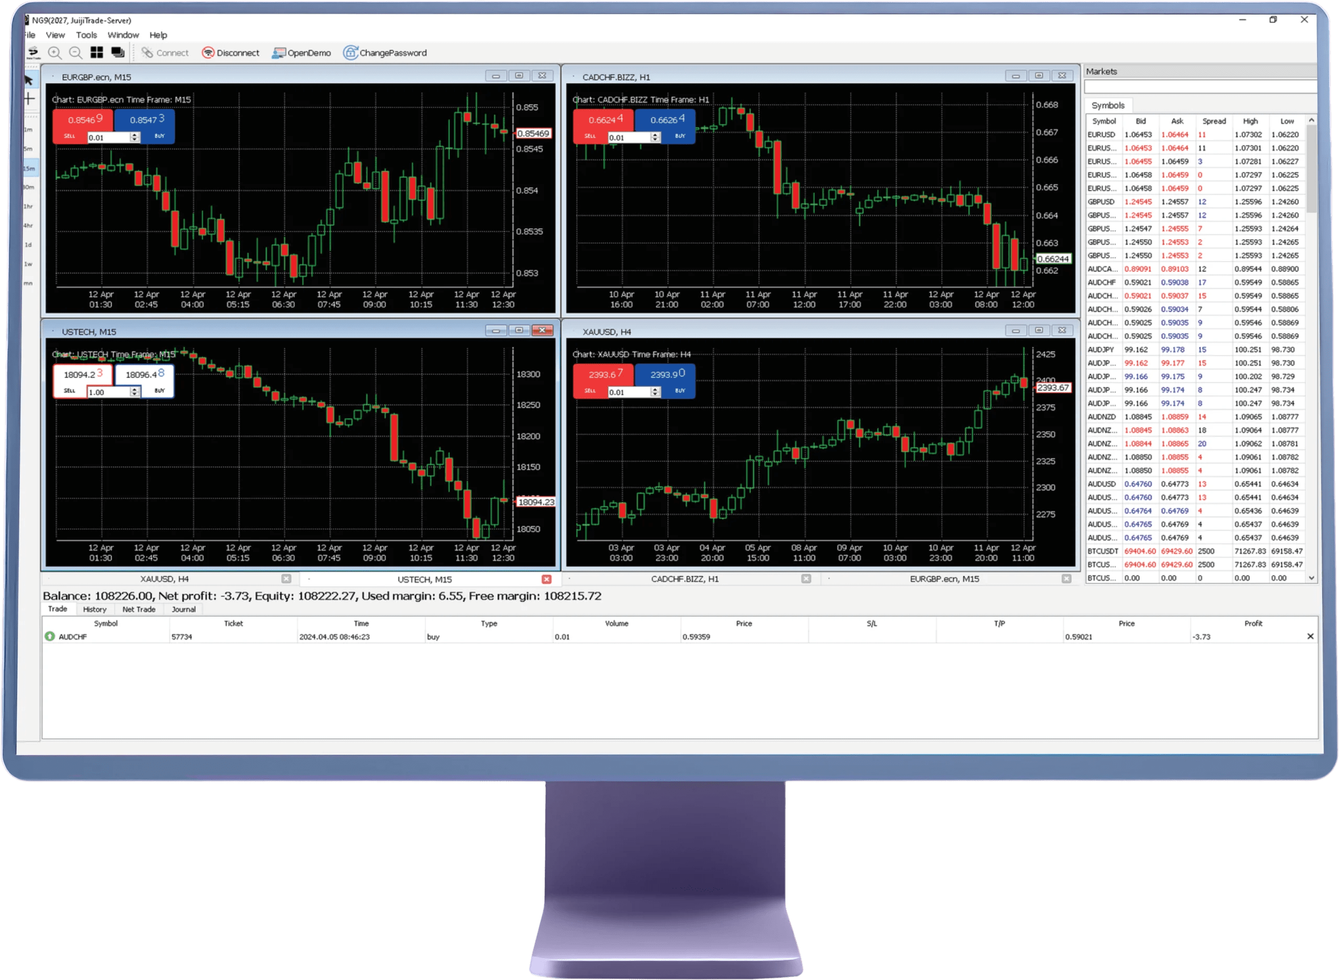The image size is (1339, 980).
Task: Select the crosshair tool
Action: coord(29,99)
